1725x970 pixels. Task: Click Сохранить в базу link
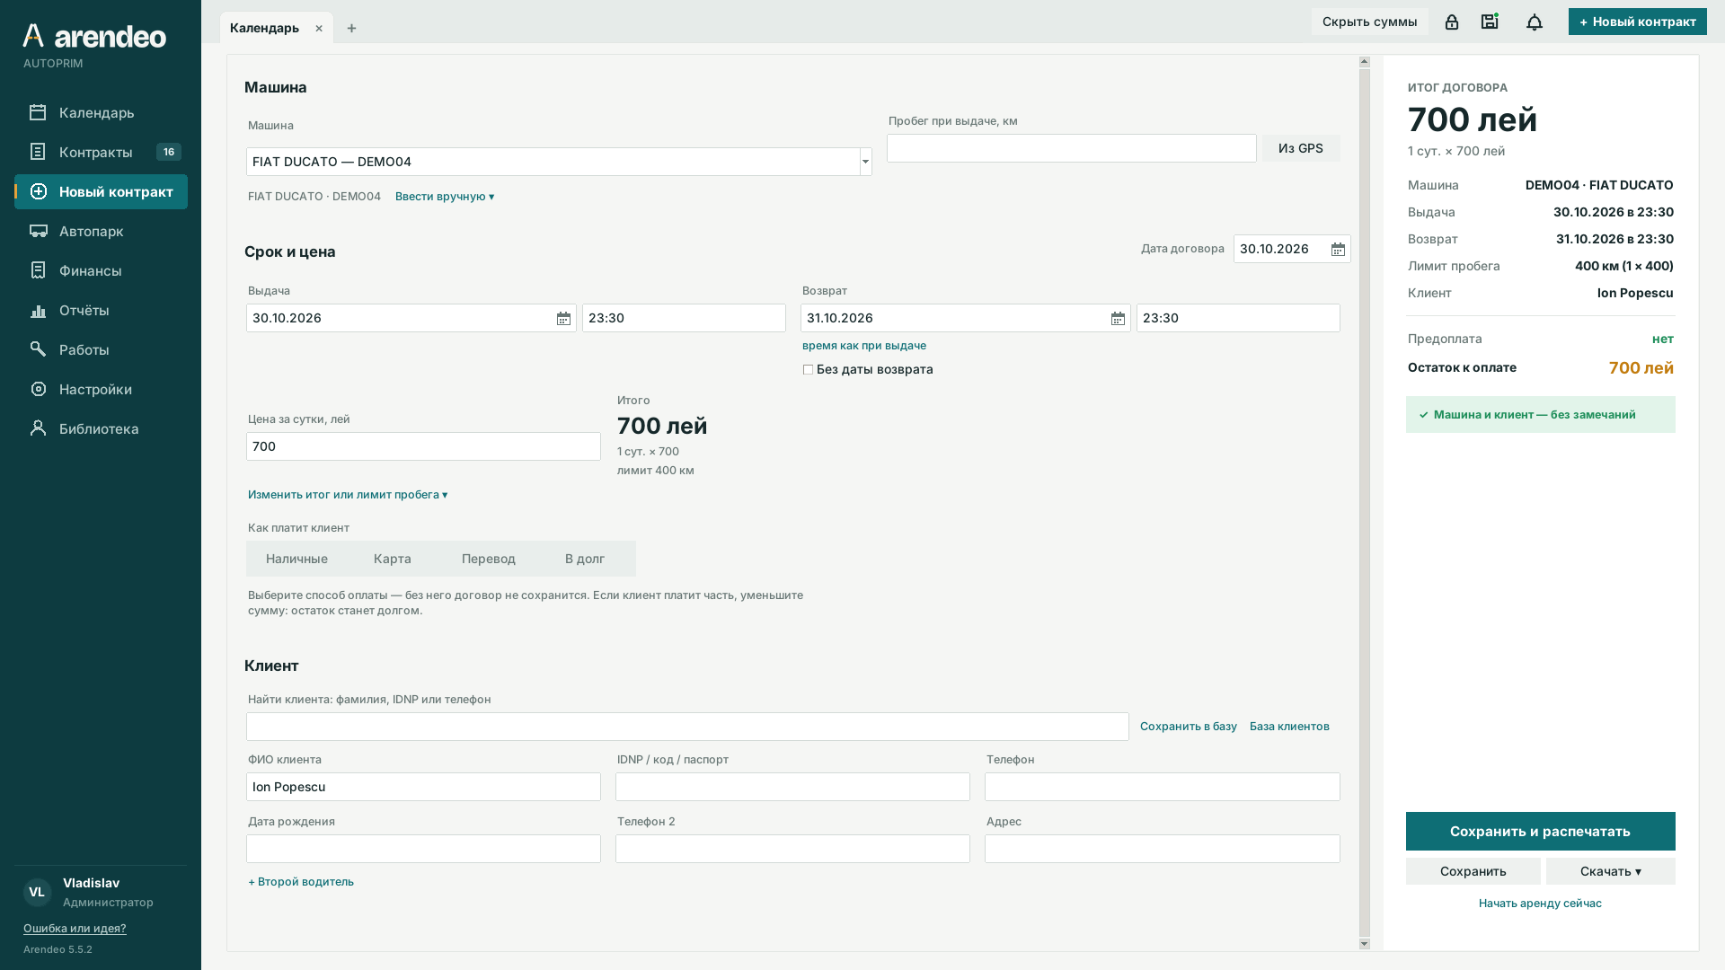pos(1189,727)
